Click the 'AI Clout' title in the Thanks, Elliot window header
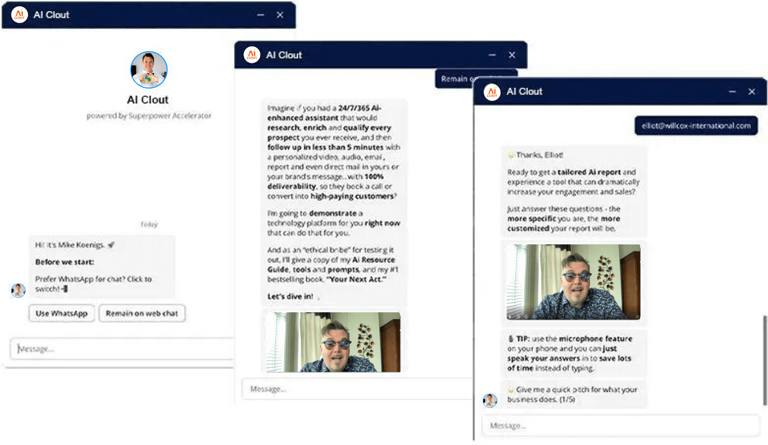768x445 pixels. click(x=524, y=91)
